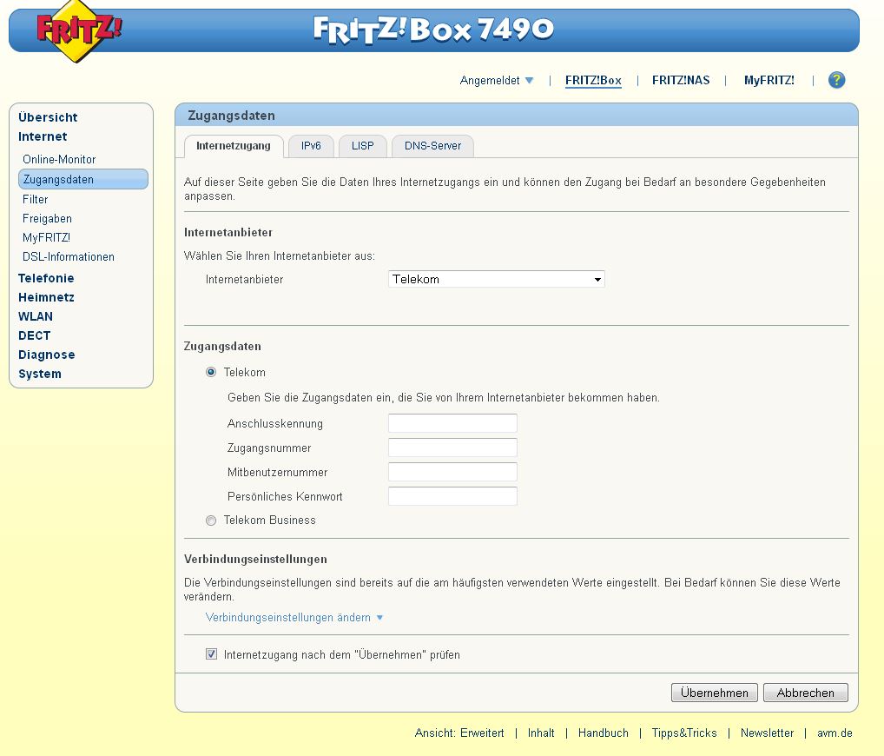This screenshot has height=756, width=884.
Task: Toggle Internetzugang nach dem Übernehmen prüfen checkbox
Action: tap(211, 654)
